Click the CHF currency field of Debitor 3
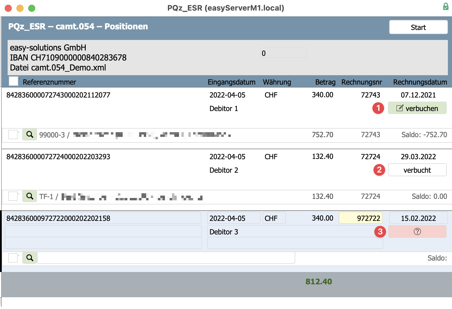452x309 pixels. coord(274,218)
